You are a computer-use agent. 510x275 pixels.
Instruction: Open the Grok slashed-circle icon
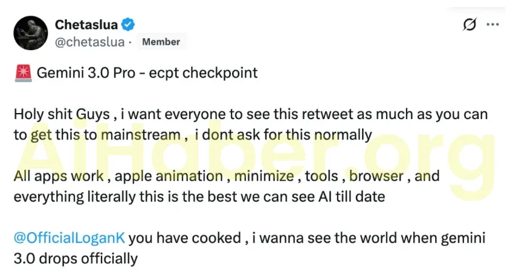tap(469, 25)
